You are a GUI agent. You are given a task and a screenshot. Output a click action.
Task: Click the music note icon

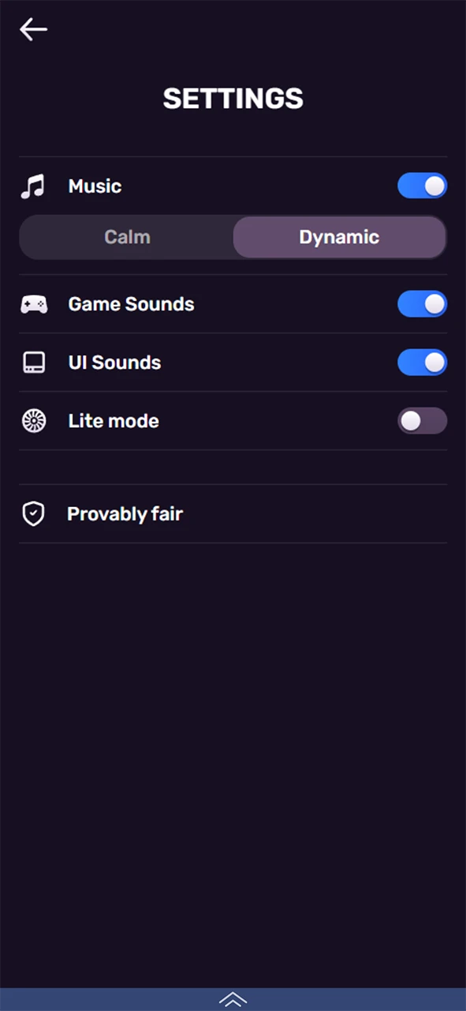pyautogui.click(x=33, y=186)
